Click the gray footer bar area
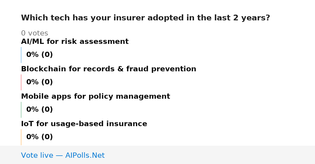 [x=157, y=155]
